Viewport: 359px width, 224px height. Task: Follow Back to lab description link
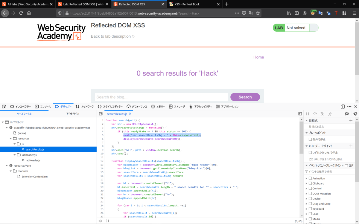(x=113, y=36)
